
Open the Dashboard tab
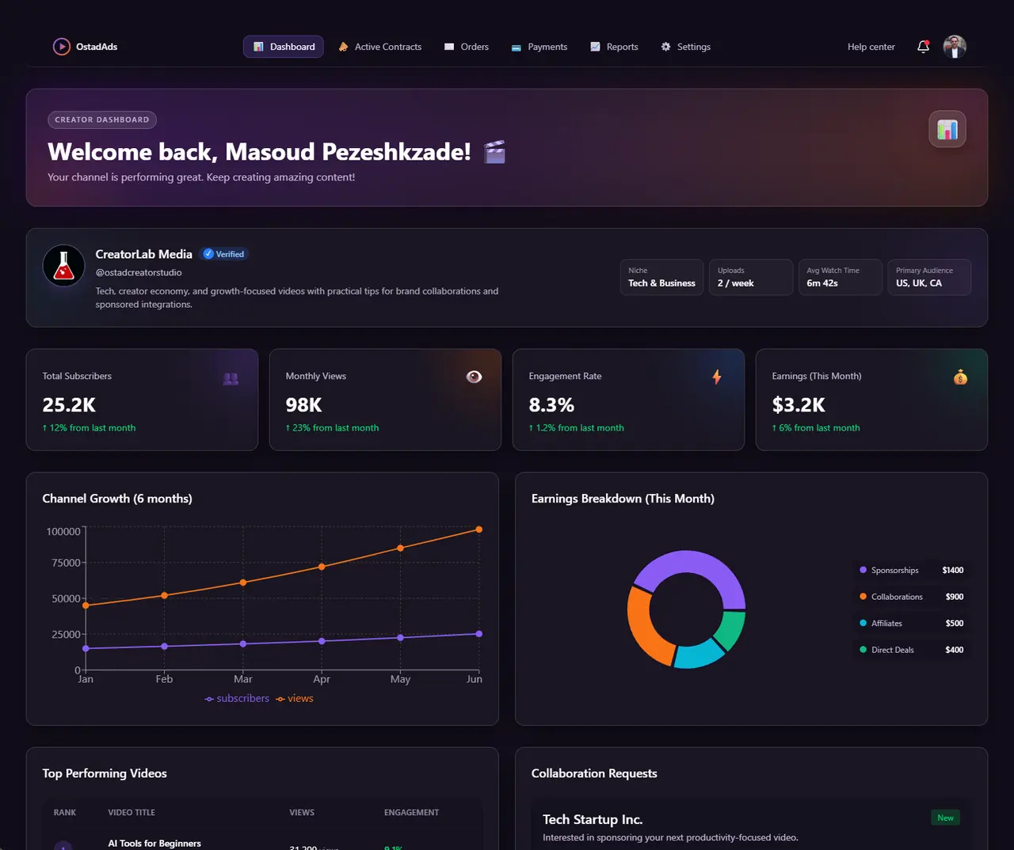(284, 47)
